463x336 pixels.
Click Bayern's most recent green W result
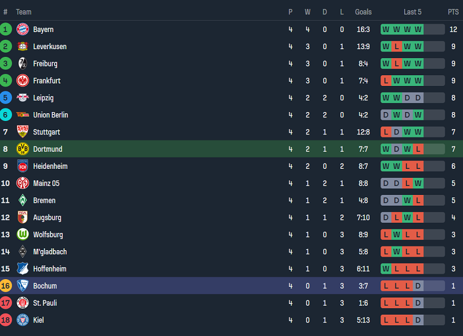(418, 29)
